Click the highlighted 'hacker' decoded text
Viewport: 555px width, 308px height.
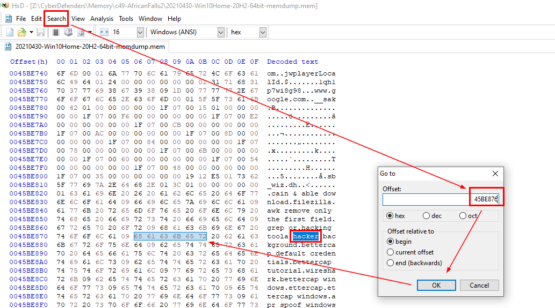tap(306, 236)
